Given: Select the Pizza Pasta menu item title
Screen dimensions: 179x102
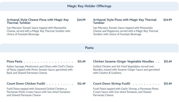Looking at the screenshot, I should click(x=15, y=62).
